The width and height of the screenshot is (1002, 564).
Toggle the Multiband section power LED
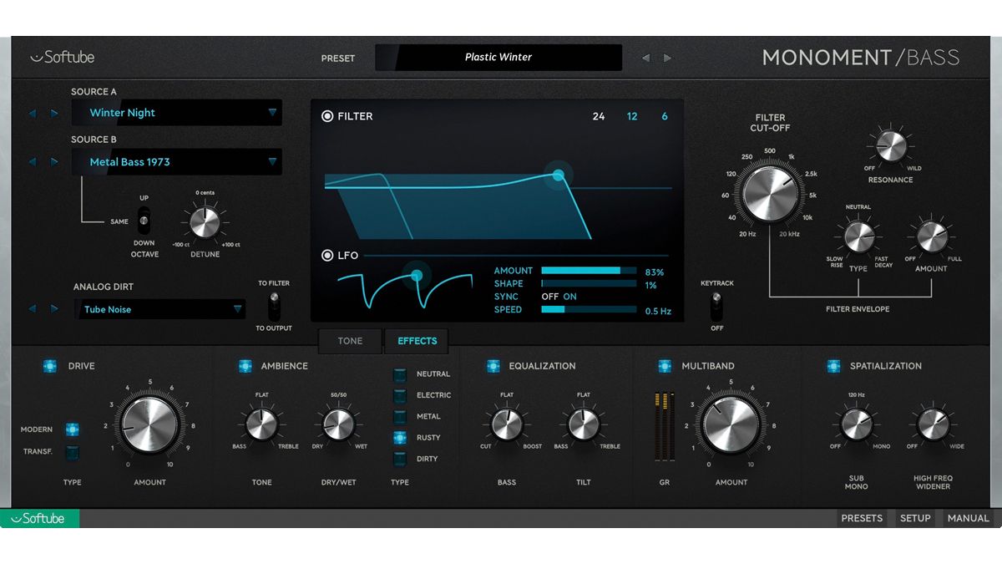click(x=665, y=366)
